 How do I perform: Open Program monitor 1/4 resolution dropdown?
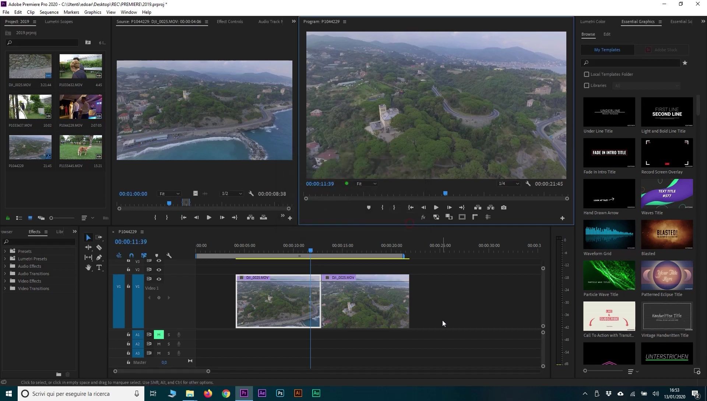(509, 184)
